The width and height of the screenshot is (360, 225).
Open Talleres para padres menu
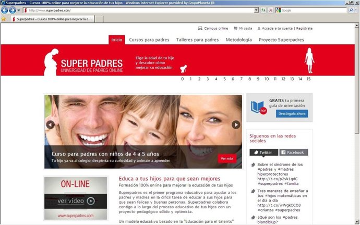click(x=197, y=40)
